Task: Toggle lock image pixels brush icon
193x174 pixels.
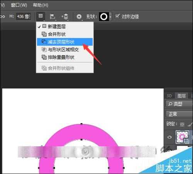Action: click(190, 124)
